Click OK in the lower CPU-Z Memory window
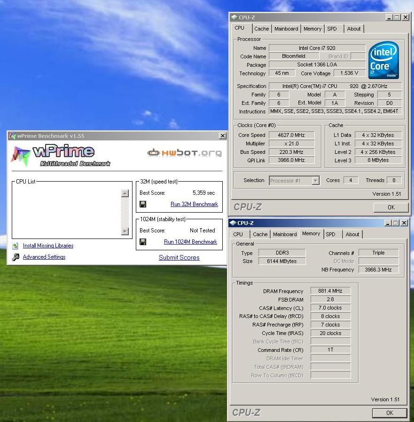 pos(390,413)
